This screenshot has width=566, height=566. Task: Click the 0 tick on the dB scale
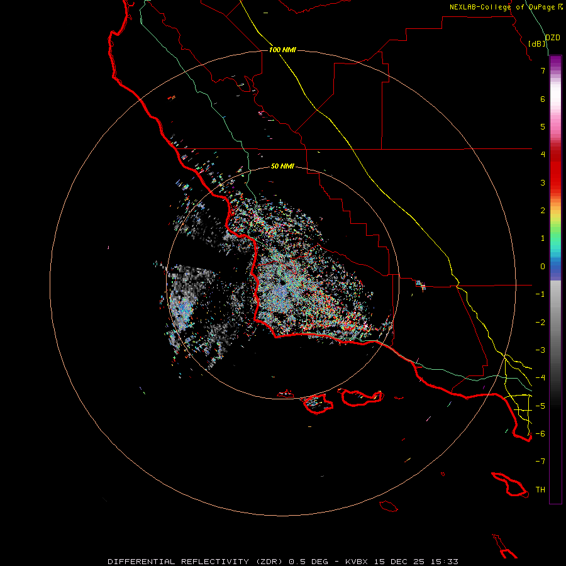coord(543,267)
